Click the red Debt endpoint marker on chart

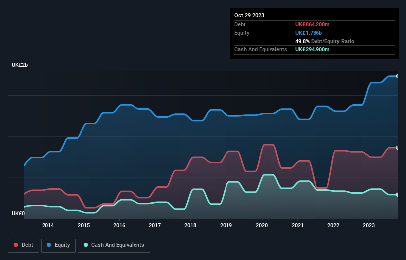point(397,148)
